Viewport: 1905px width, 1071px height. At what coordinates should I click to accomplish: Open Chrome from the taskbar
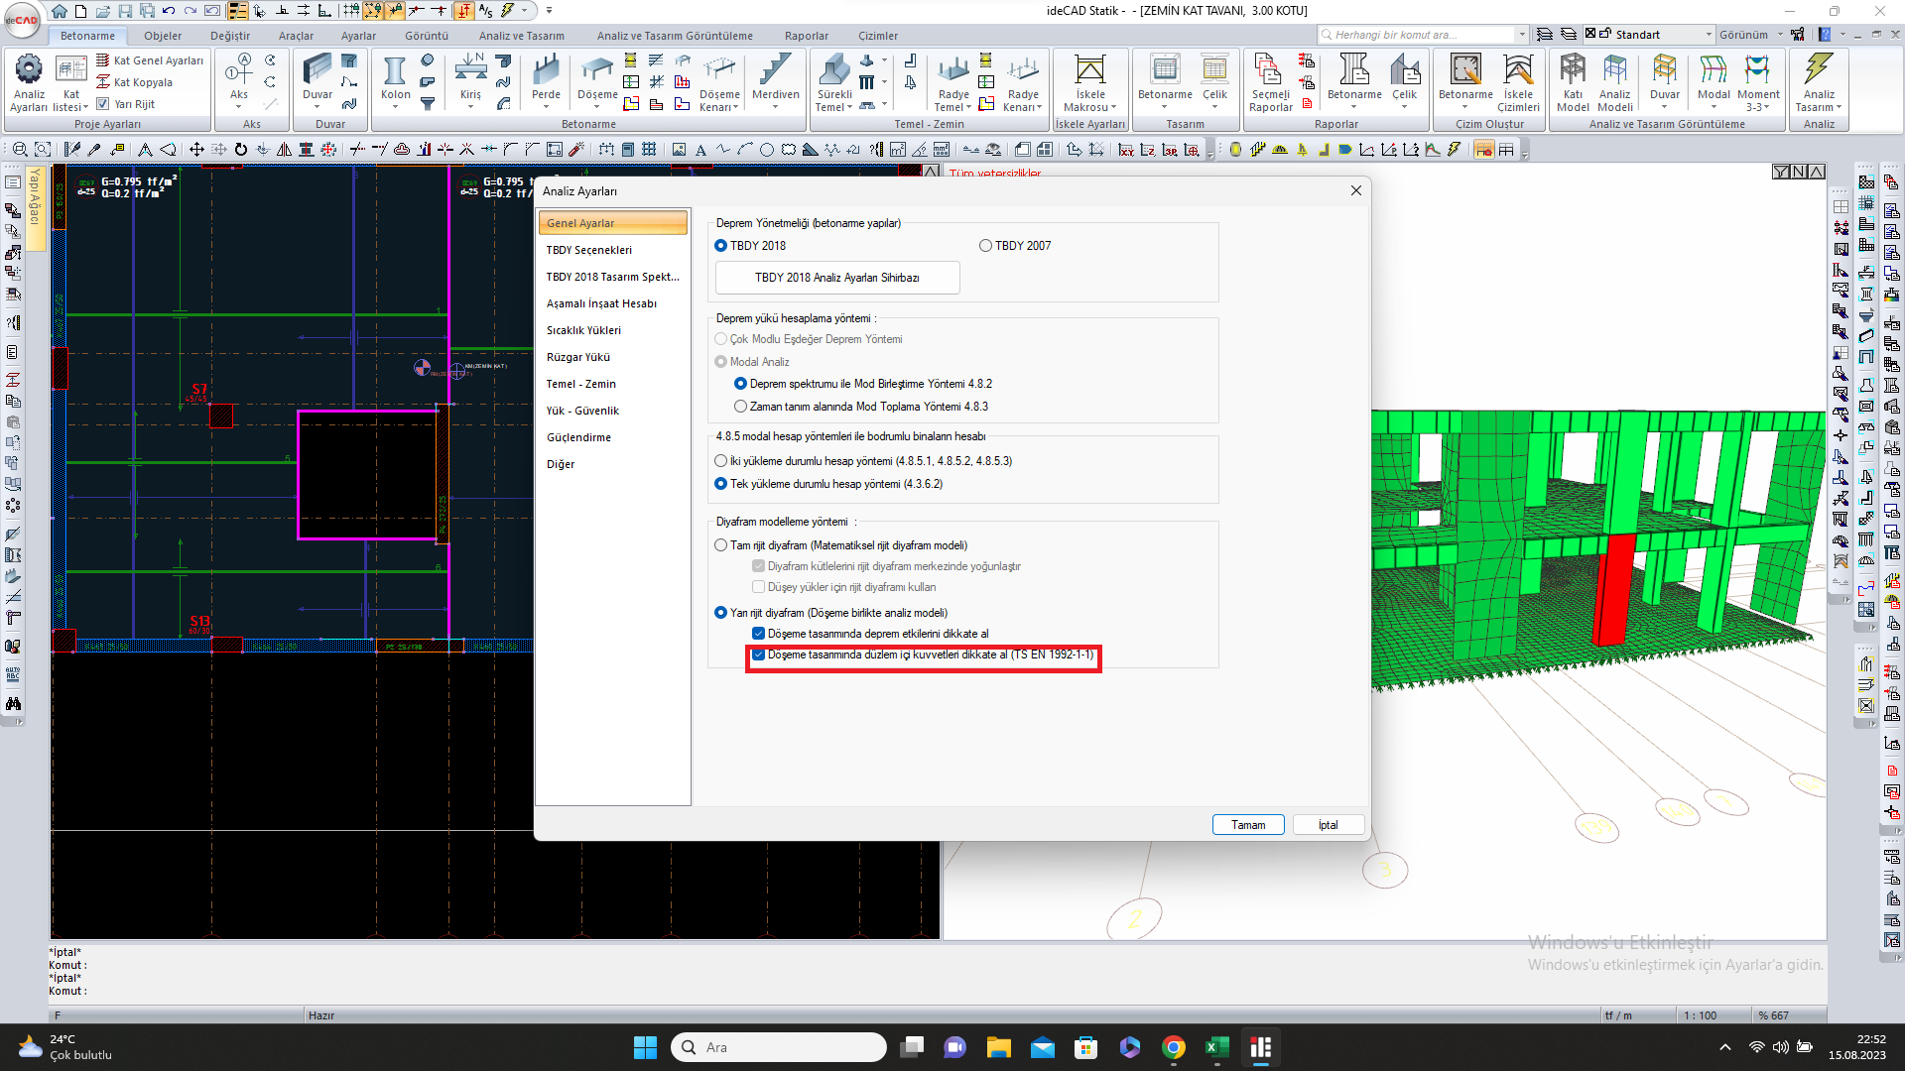click(x=1174, y=1047)
